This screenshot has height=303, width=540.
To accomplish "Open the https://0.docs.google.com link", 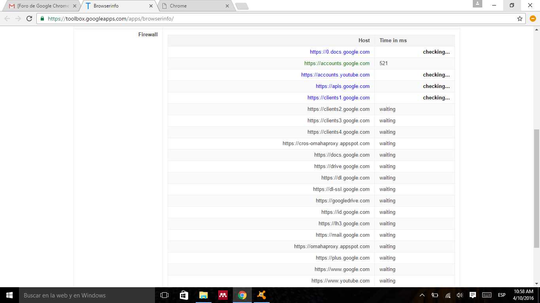I will pos(340,52).
